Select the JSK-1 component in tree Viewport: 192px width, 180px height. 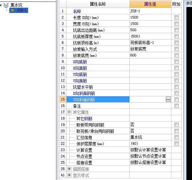[x=19, y=10]
